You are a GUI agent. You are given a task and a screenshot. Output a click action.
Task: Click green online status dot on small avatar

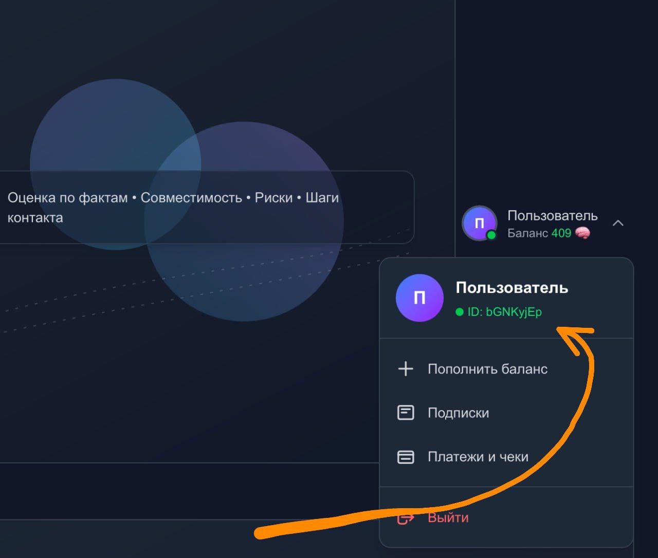coord(491,235)
